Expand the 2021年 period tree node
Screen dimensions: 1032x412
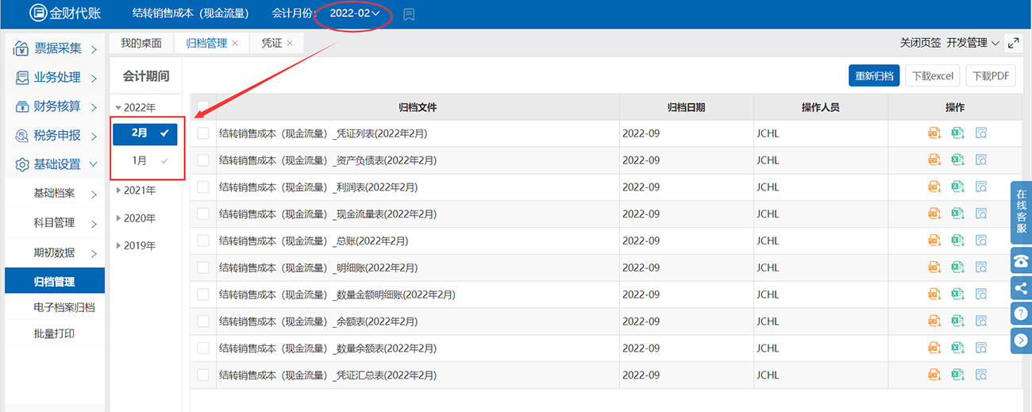coord(120,191)
